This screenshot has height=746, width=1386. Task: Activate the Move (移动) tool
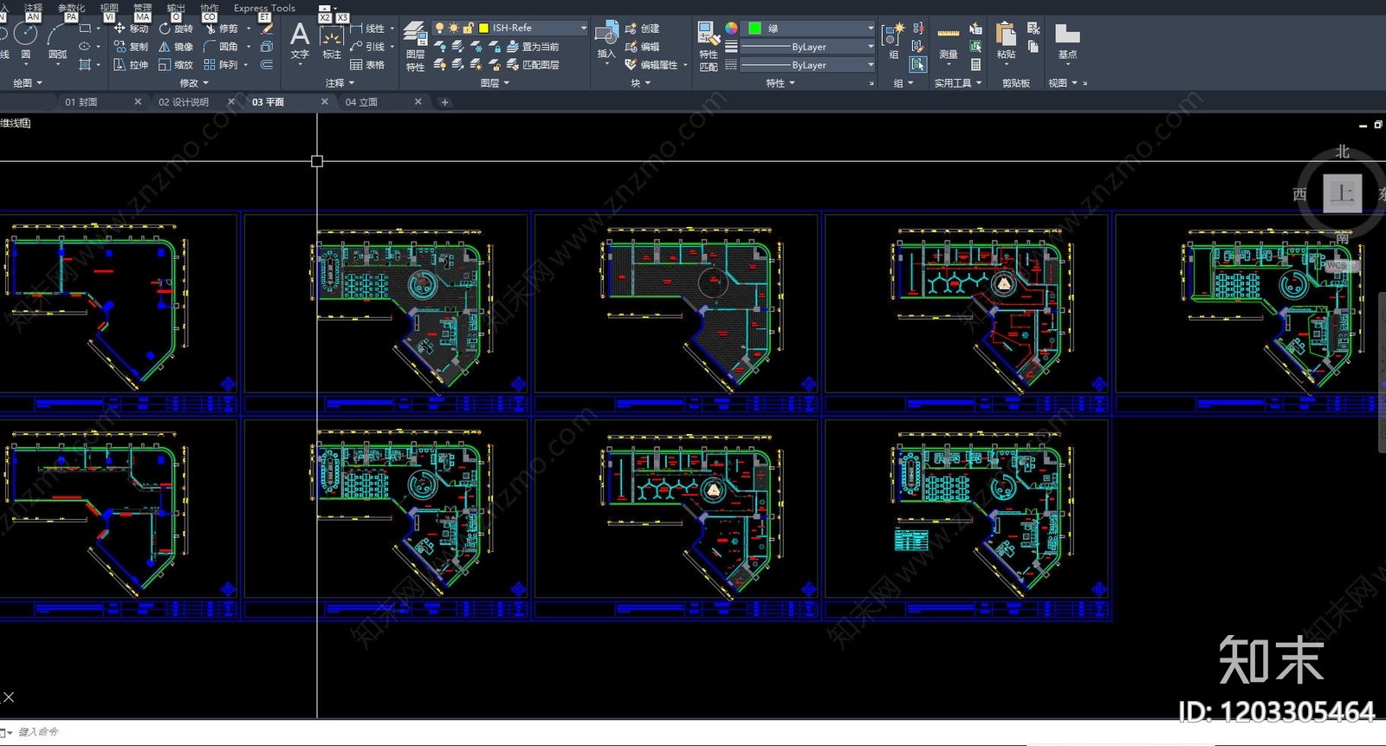[x=131, y=29]
